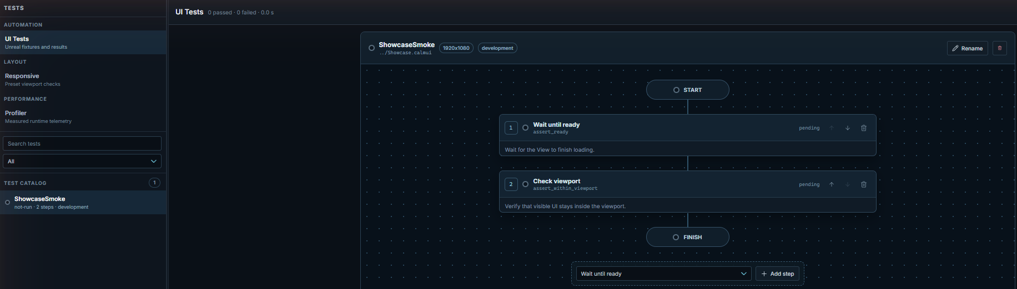The height and width of the screenshot is (289, 1017).
Task: Click Add step button
Action: coord(777,273)
